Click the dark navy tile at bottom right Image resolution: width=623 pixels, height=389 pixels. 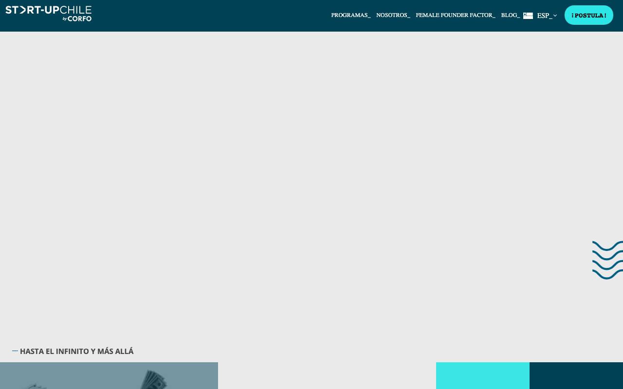click(x=576, y=375)
